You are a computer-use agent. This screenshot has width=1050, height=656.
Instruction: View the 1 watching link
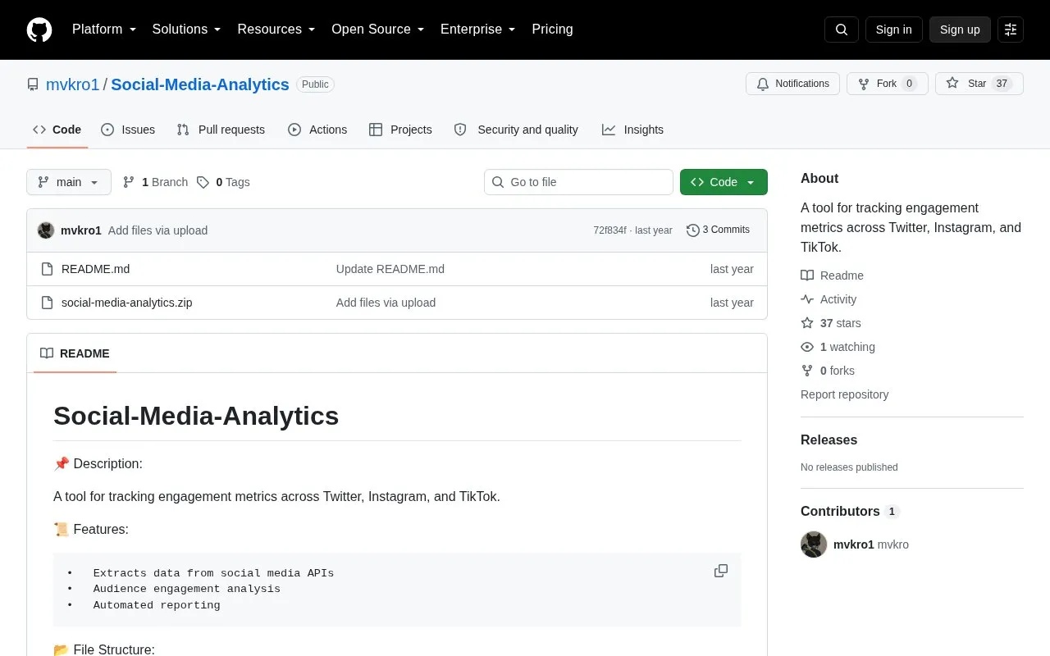pyautogui.click(x=838, y=347)
